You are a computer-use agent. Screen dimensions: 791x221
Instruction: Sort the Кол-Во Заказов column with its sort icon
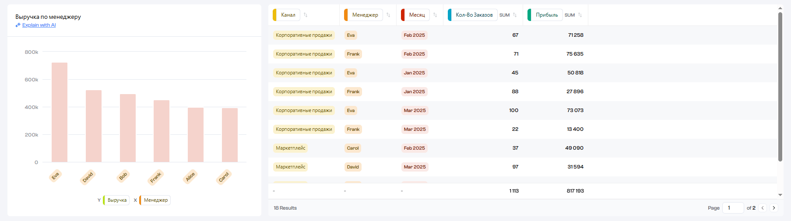(515, 15)
